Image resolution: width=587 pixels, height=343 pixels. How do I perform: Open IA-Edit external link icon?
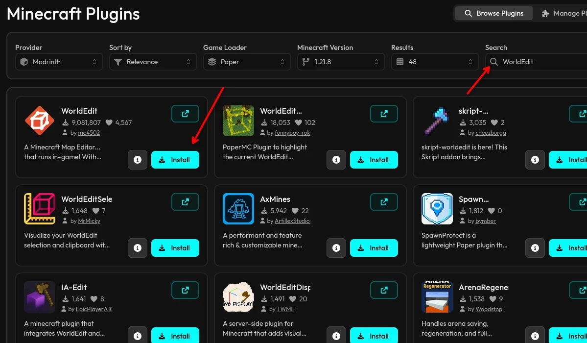tap(185, 290)
